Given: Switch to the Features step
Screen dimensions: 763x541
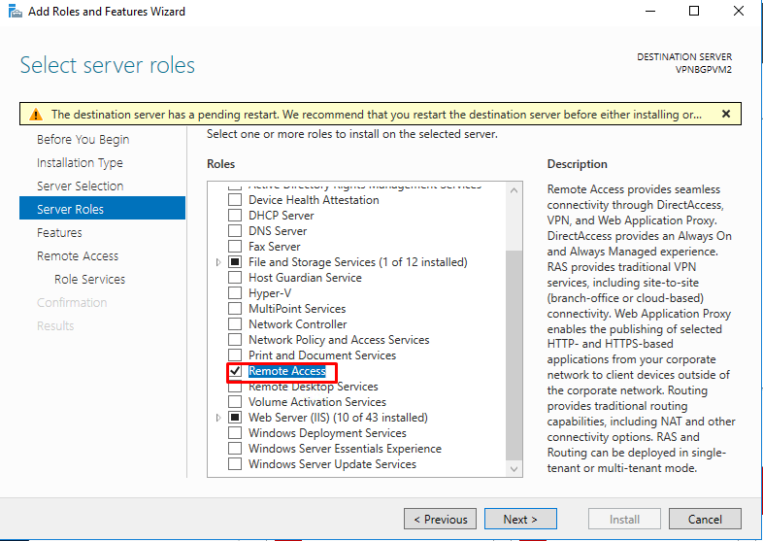Looking at the screenshot, I should 59,233.
